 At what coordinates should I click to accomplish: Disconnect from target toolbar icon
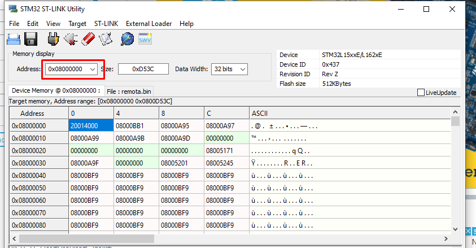point(71,39)
